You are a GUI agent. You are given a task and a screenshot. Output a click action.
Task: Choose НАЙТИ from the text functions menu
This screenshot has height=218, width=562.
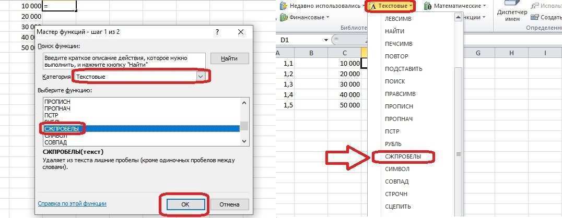394,31
